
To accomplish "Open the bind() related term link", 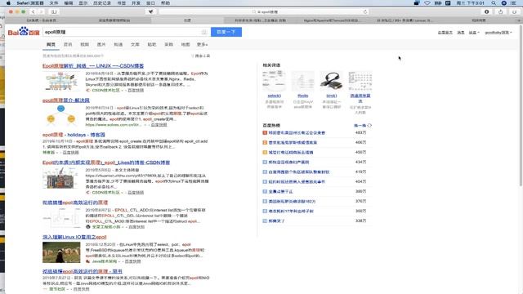I will pyautogui.click(x=331, y=96).
